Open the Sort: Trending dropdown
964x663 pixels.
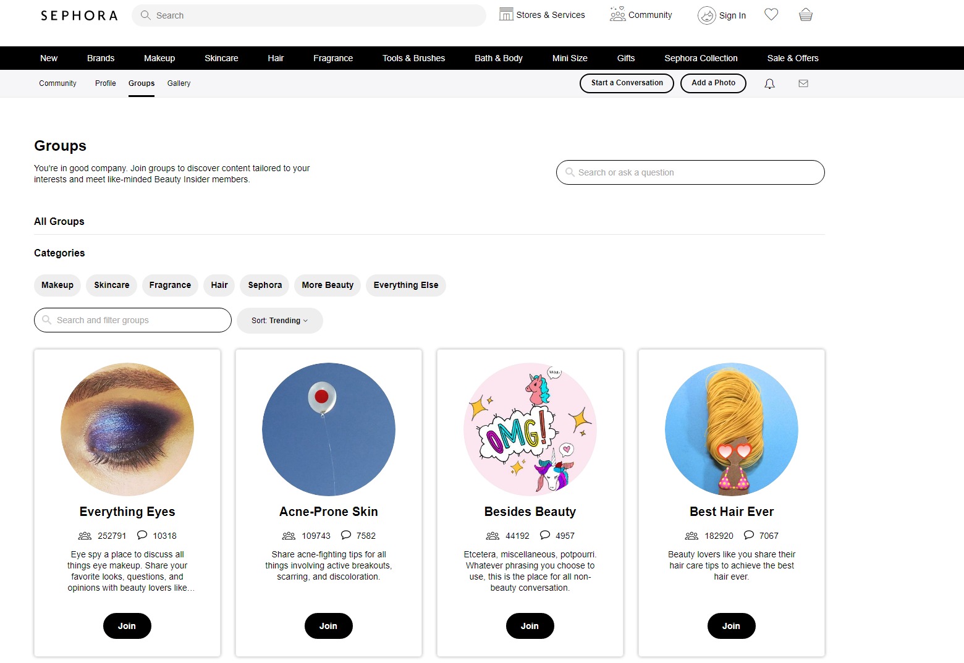click(x=280, y=321)
